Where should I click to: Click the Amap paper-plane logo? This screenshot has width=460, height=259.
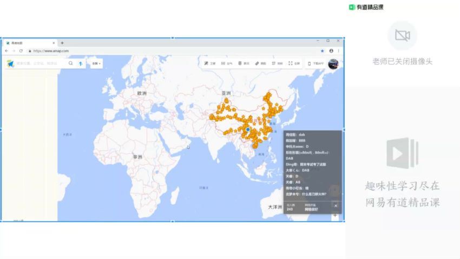pyautogui.click(x=11, y=63)
